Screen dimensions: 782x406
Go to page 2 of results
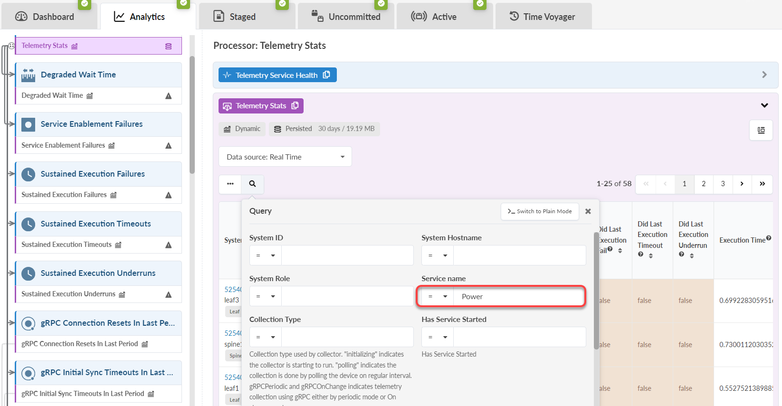click(x=704, y=184)
